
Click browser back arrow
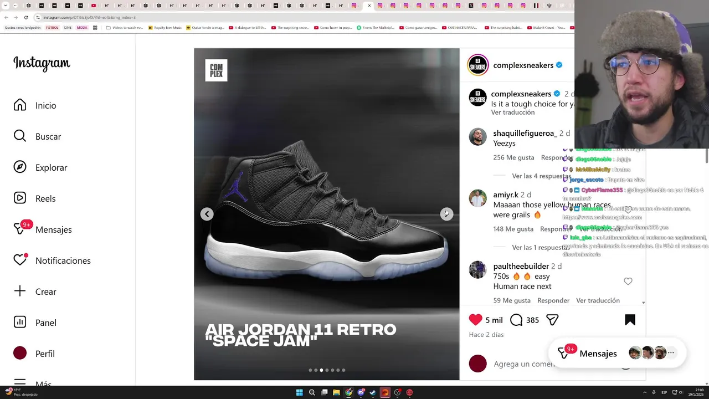pos(6,17)
